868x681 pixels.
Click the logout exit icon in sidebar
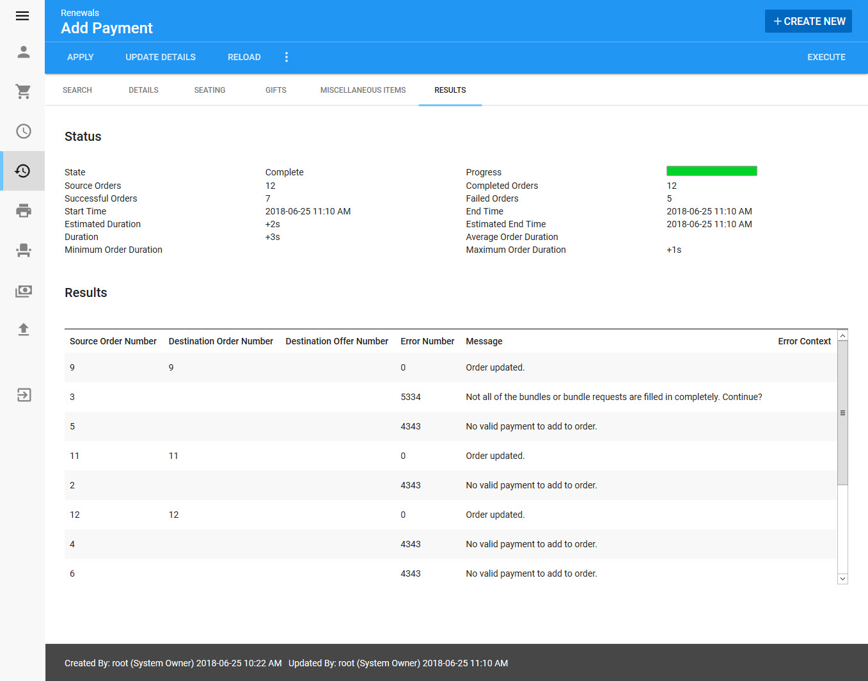click(x=24, y=395)
